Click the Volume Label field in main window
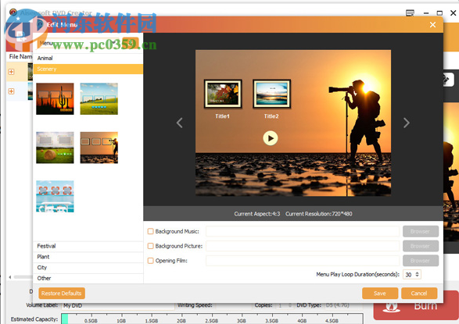This screenshot has height=324, width=459. (x=118, y=305)
